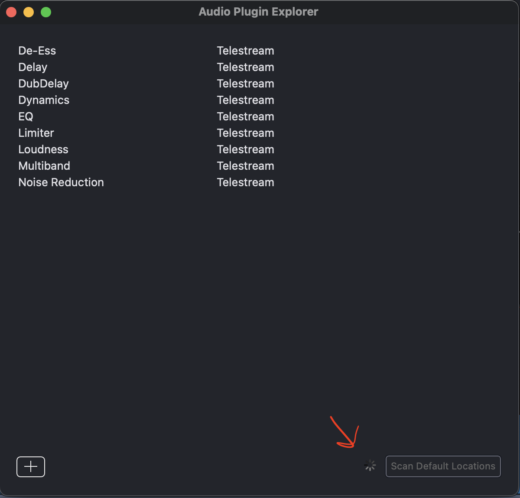Click Telestream vendor beside Limiter

coord(246,133)
